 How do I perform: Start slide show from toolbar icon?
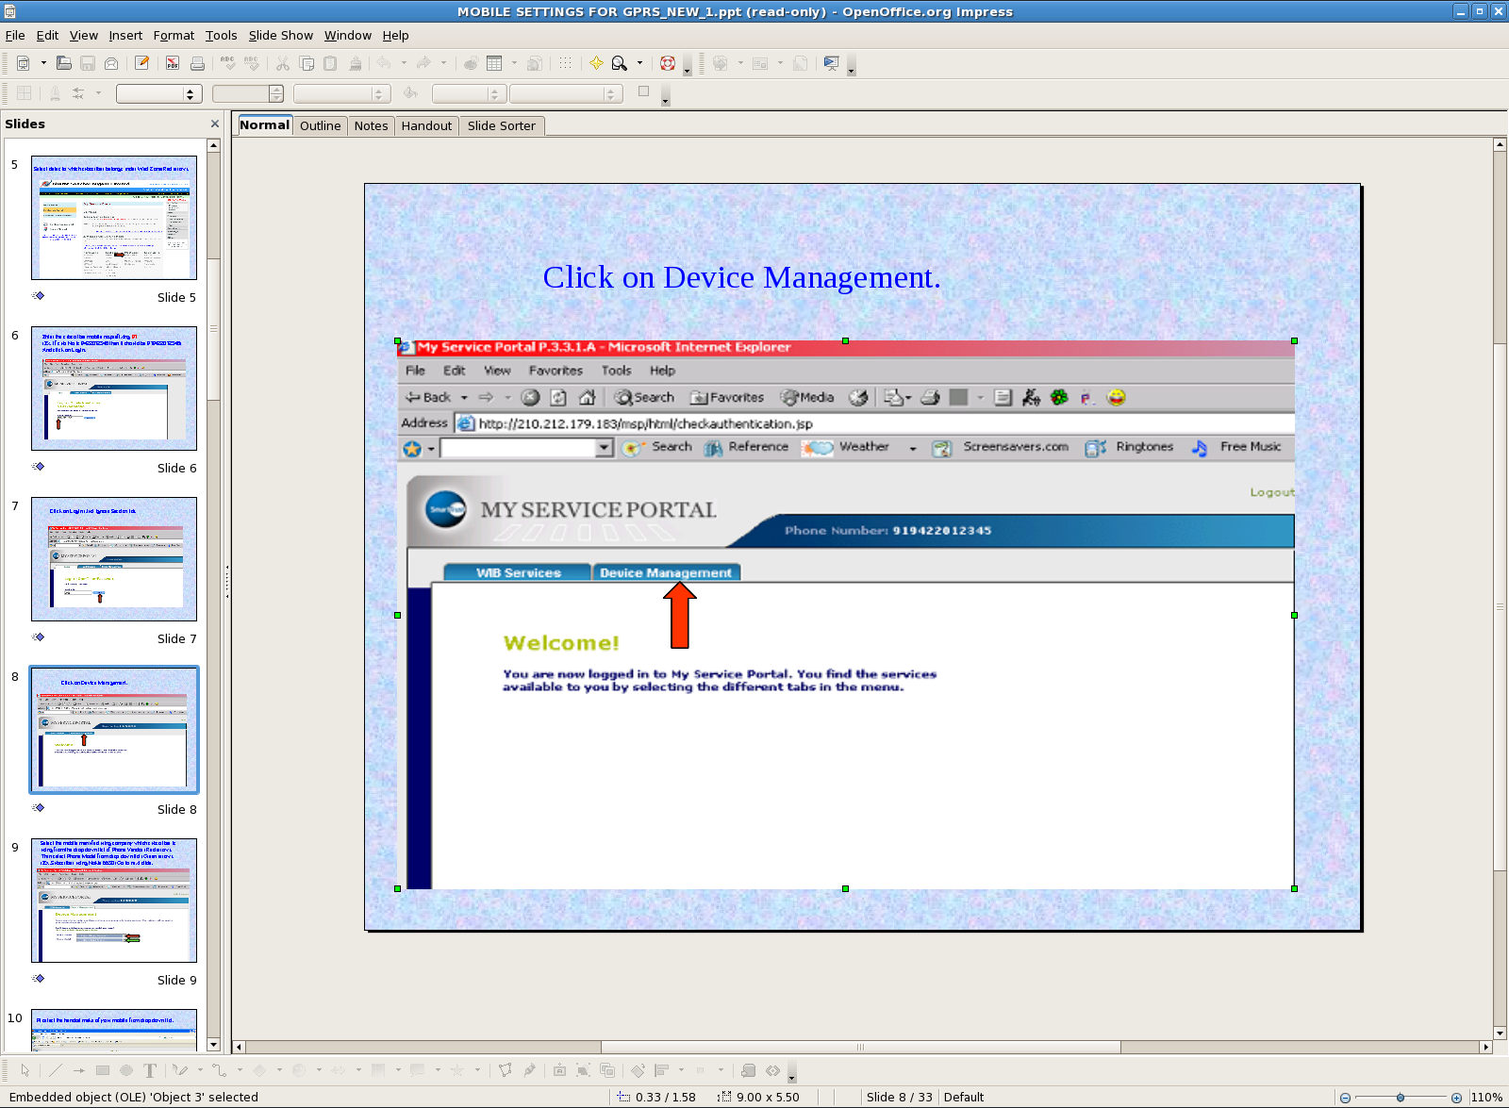pos(831,63)
